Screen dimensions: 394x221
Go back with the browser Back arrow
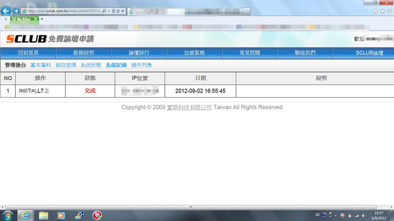6,11
